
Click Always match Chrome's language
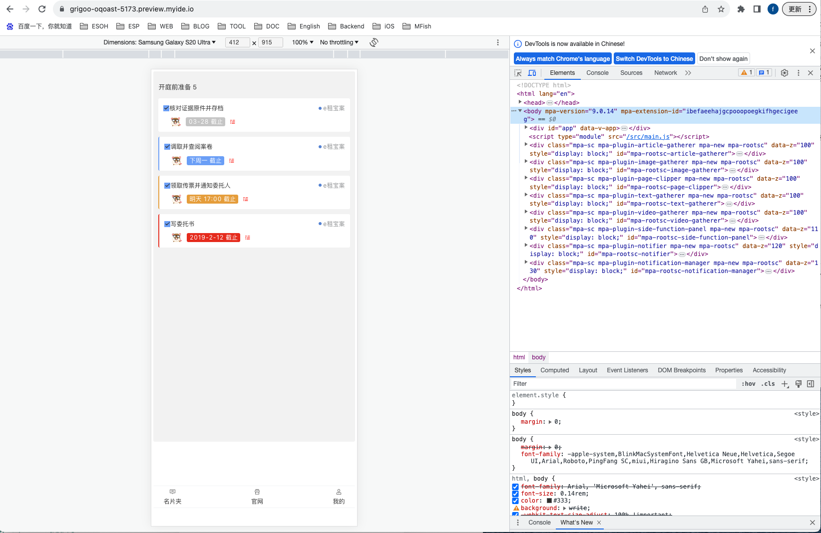563,59
